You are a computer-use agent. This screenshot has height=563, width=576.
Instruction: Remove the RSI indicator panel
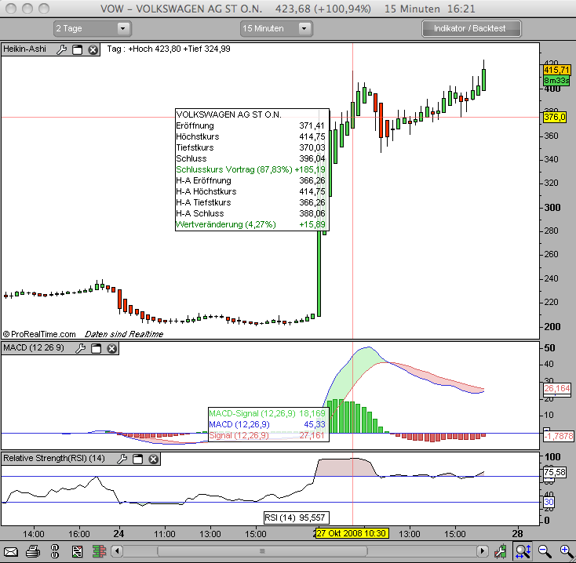[154, 459]
